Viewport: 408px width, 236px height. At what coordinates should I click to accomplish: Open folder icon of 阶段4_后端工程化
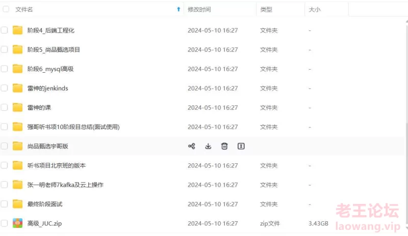point(17,30)
